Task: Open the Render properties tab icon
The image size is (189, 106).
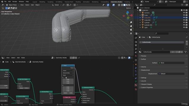Action: pos(136,42)
